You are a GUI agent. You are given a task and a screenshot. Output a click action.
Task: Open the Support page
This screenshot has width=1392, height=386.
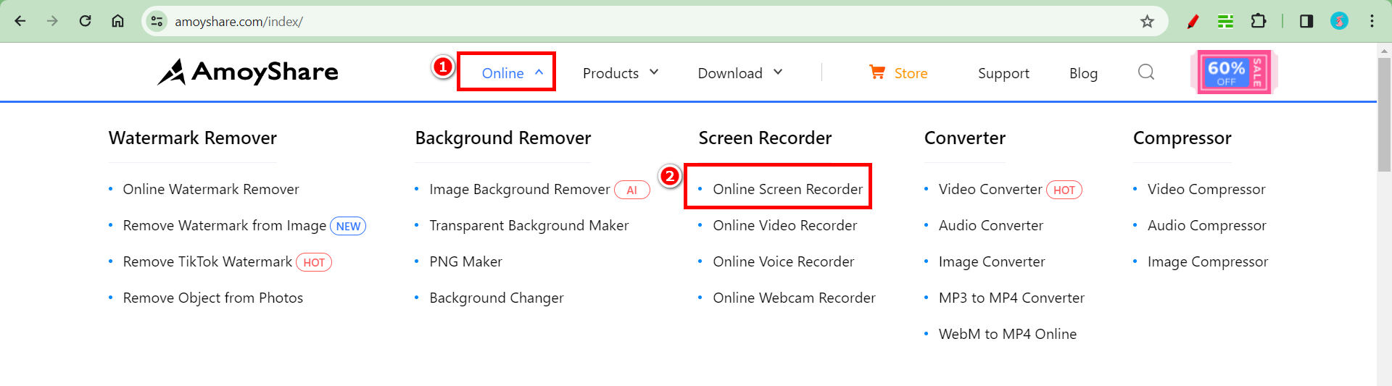(1003, 73)
